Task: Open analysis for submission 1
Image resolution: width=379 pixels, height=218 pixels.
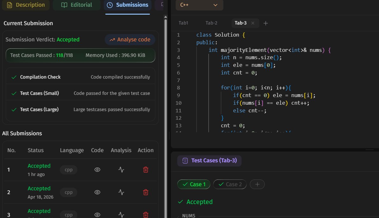Action: coord(121,170)
